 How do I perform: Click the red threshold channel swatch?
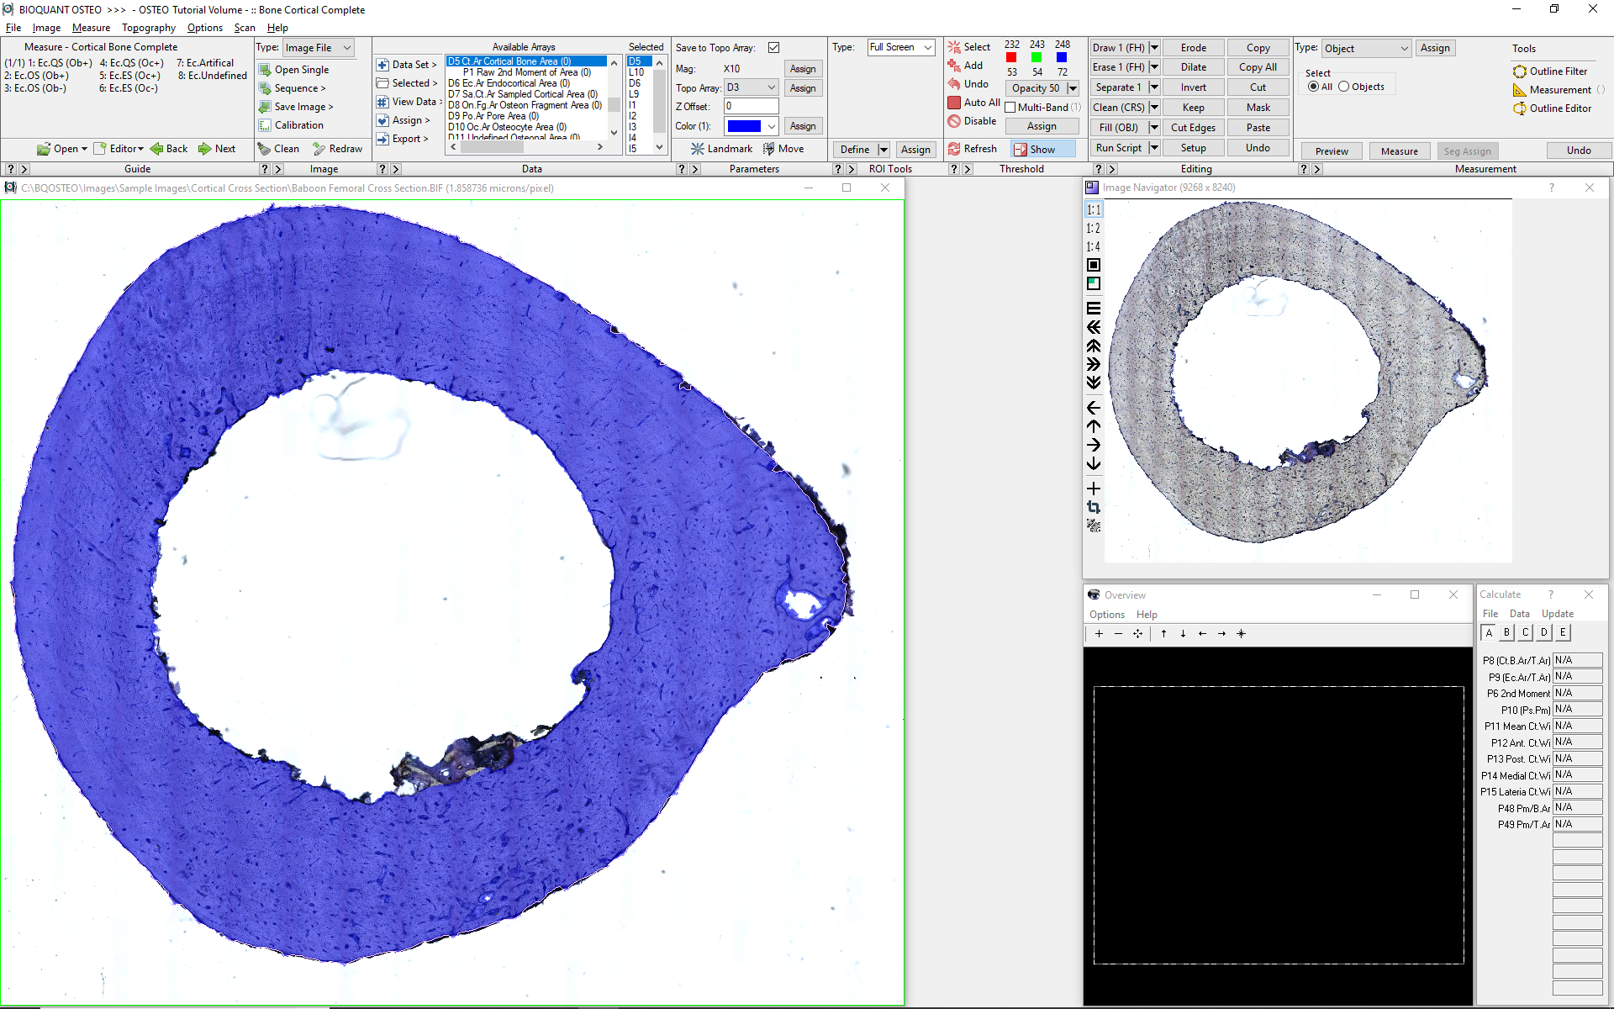(1011, 58)
